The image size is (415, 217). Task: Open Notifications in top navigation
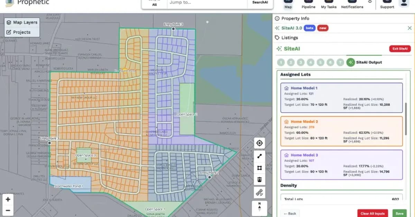(352, 4)
